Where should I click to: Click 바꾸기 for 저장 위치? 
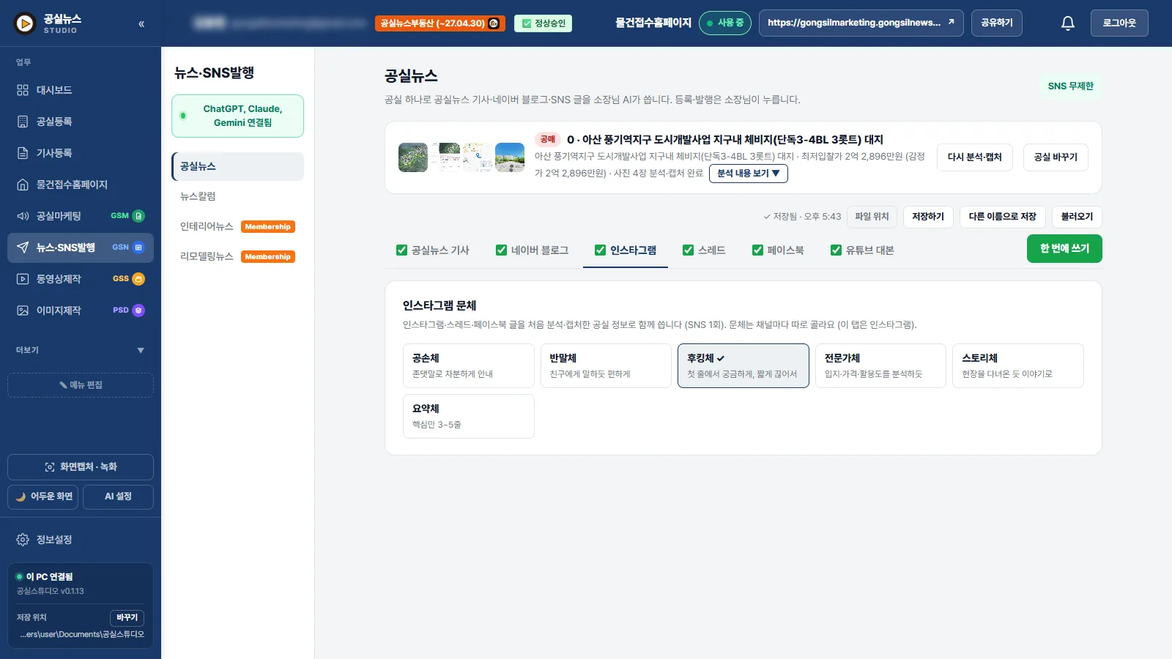127,618
